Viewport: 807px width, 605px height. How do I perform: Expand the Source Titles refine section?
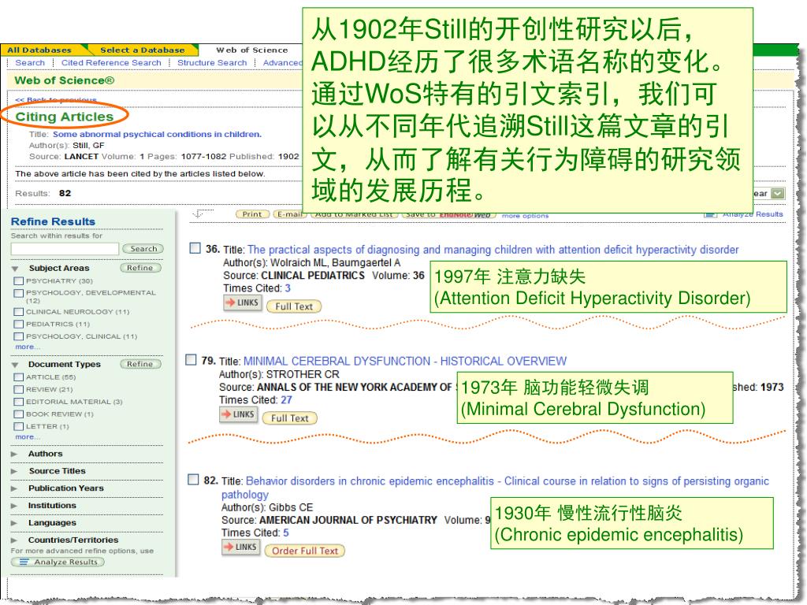point(14,471)
